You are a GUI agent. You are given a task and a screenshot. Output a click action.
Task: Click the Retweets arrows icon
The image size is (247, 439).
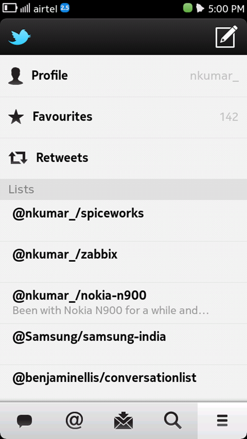click(x=18, y=158)
